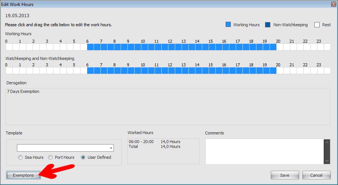Screen dimensions: 338x185
Task: Click first cell of hour 15 in Watchkeeping row
Action: pos(212,71)
